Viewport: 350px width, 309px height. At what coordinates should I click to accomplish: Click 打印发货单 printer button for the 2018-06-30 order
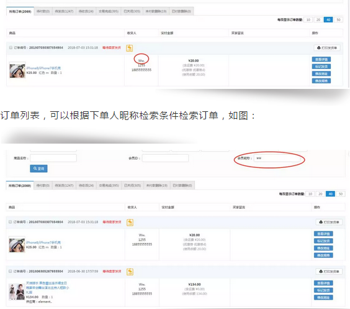click(330, 272)
